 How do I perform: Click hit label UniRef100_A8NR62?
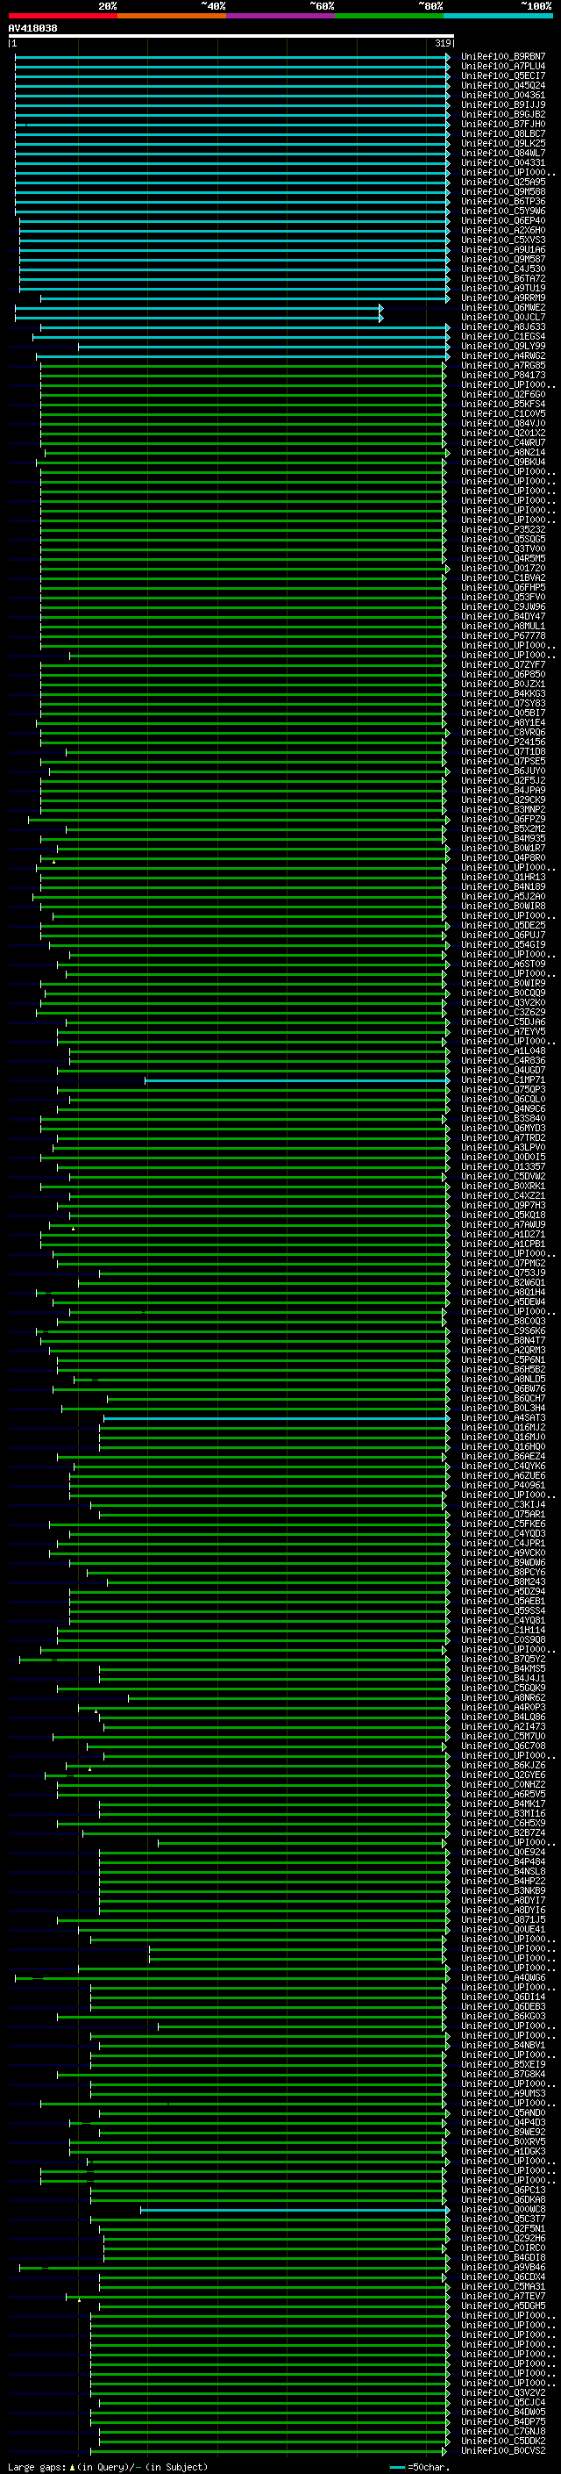[502, 1698]
